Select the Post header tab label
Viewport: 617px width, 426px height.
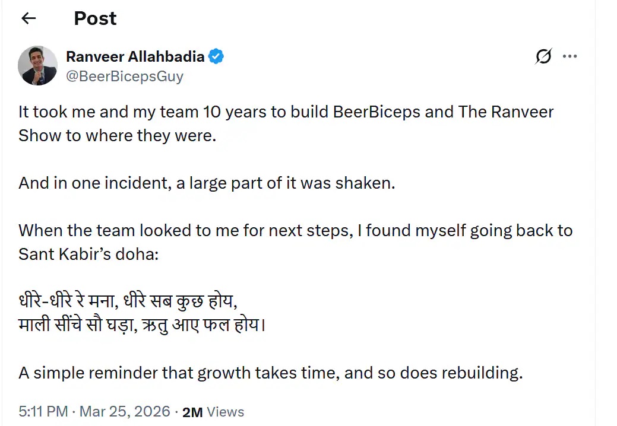[95, 18]
